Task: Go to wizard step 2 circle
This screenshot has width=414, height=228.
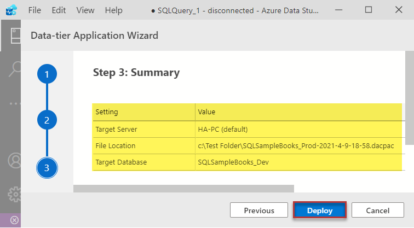Action: click(47, 120)
